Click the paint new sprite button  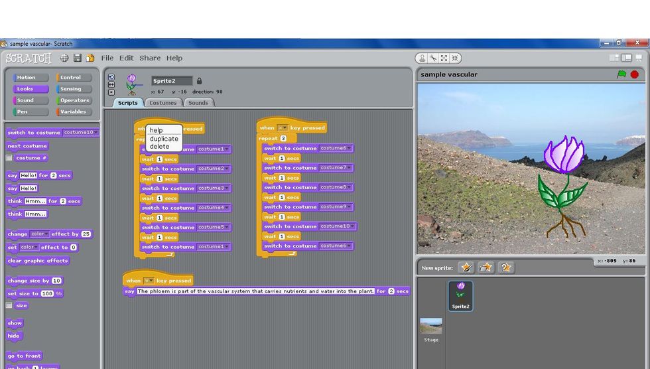[x=466, y=267]
